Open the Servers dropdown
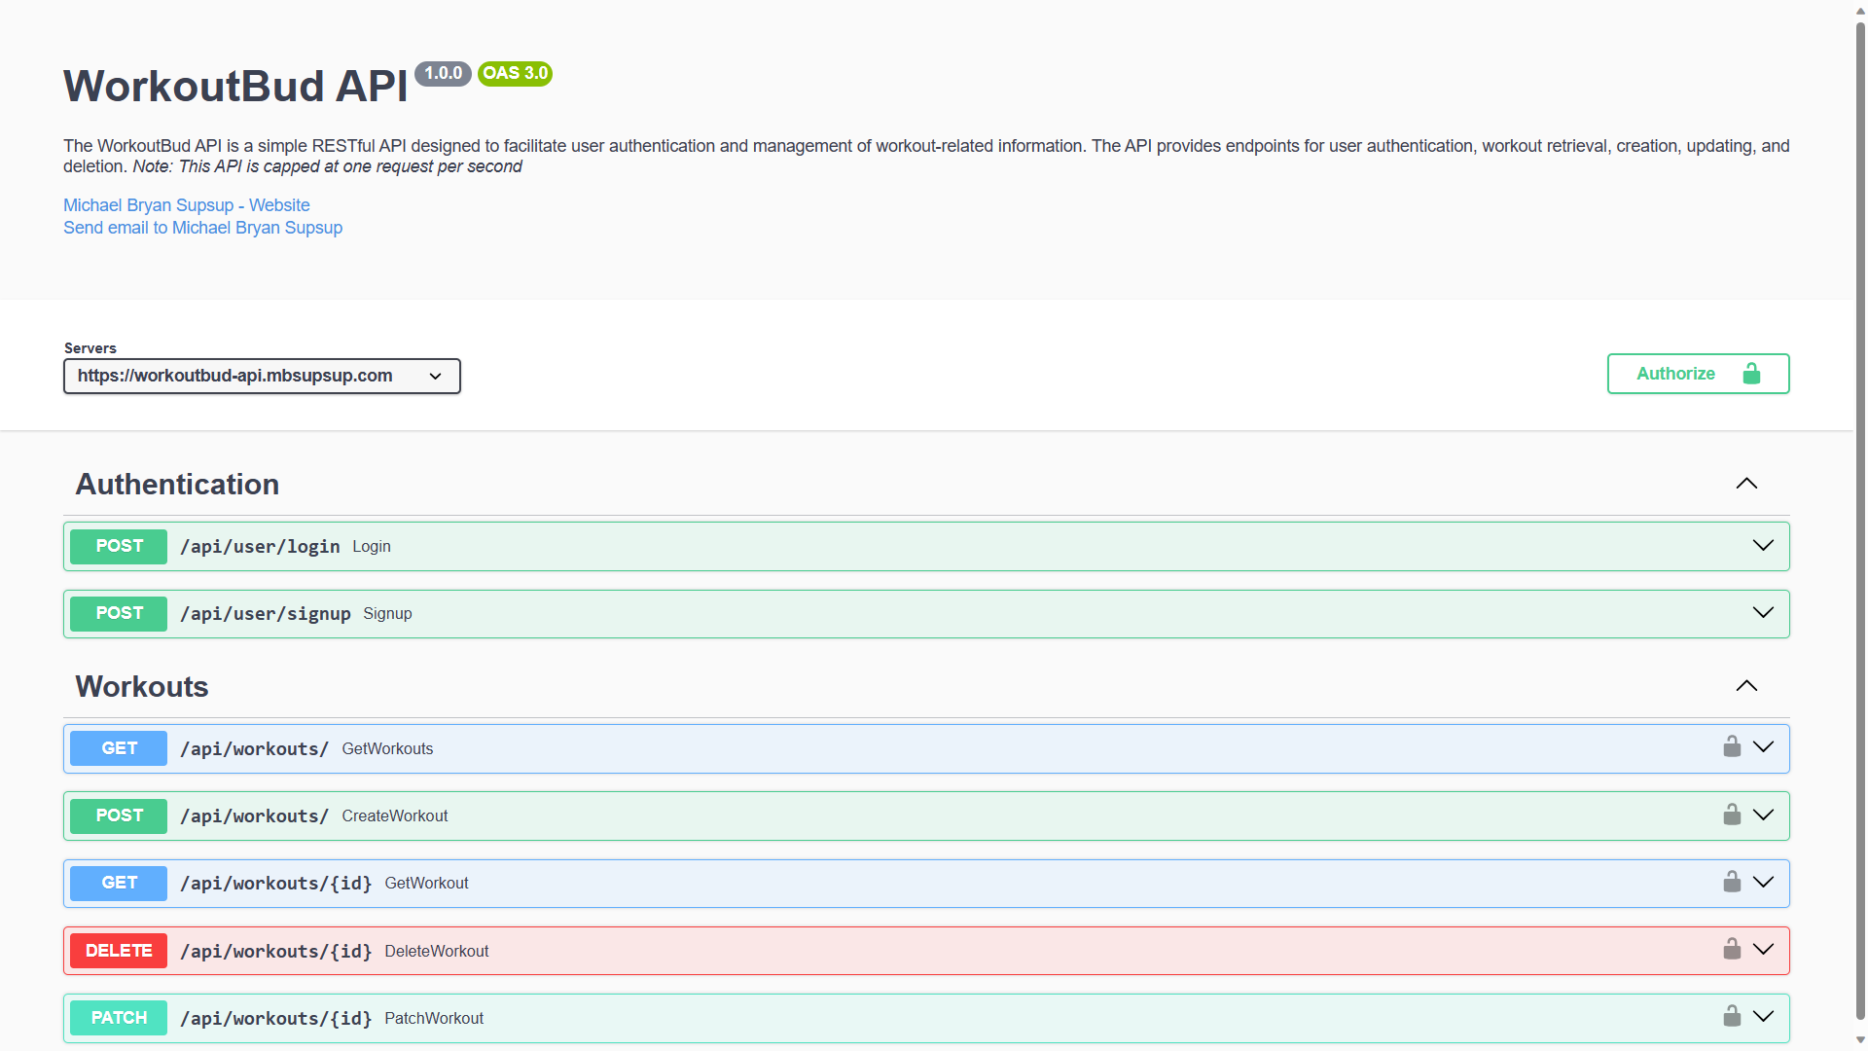Viewport: 1868px width, 1051px height. (262, 376)
